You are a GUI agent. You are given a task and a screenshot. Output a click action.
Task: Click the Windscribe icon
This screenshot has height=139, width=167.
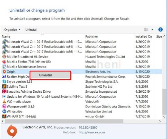point(4,112)
